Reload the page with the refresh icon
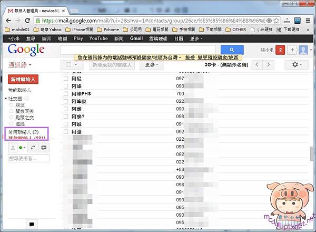 pyautogui.click(x=27, y=21)
